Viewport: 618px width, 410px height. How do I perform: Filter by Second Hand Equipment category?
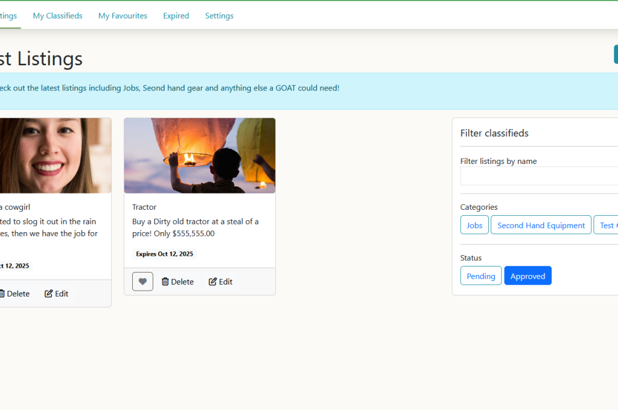tap(541, 225)
